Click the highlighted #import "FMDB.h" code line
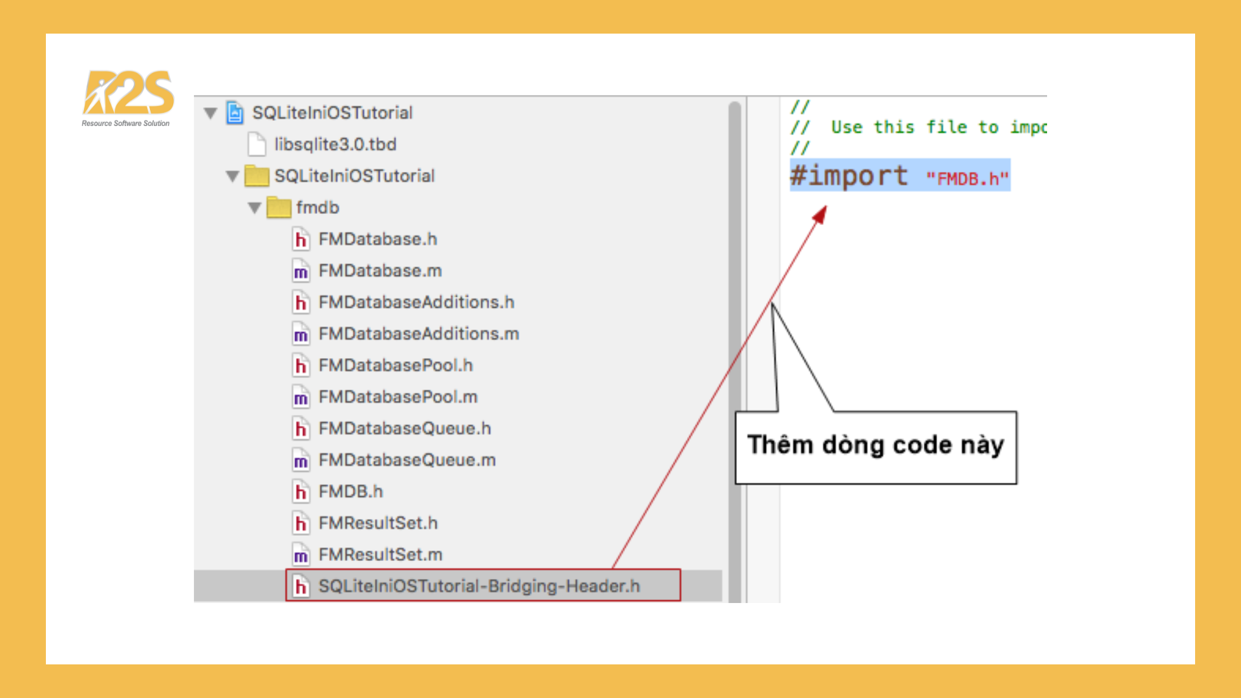This screenshot has width=1241, height=698. (x=900, y=176)
